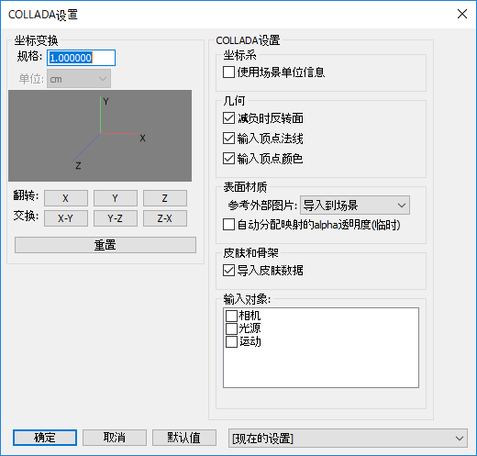Swap the Z-X axes

165,218
